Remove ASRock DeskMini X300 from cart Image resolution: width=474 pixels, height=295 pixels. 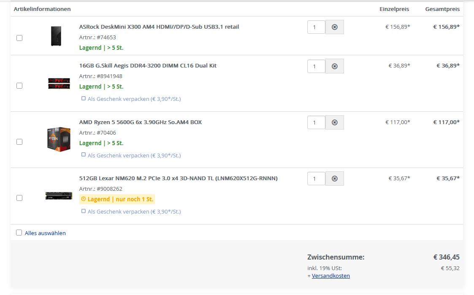(x=335, y=27)
